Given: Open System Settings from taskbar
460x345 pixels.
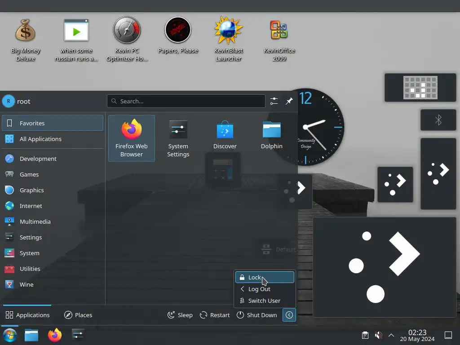Looking at the screenshot, I should click(x=78, y=335).
